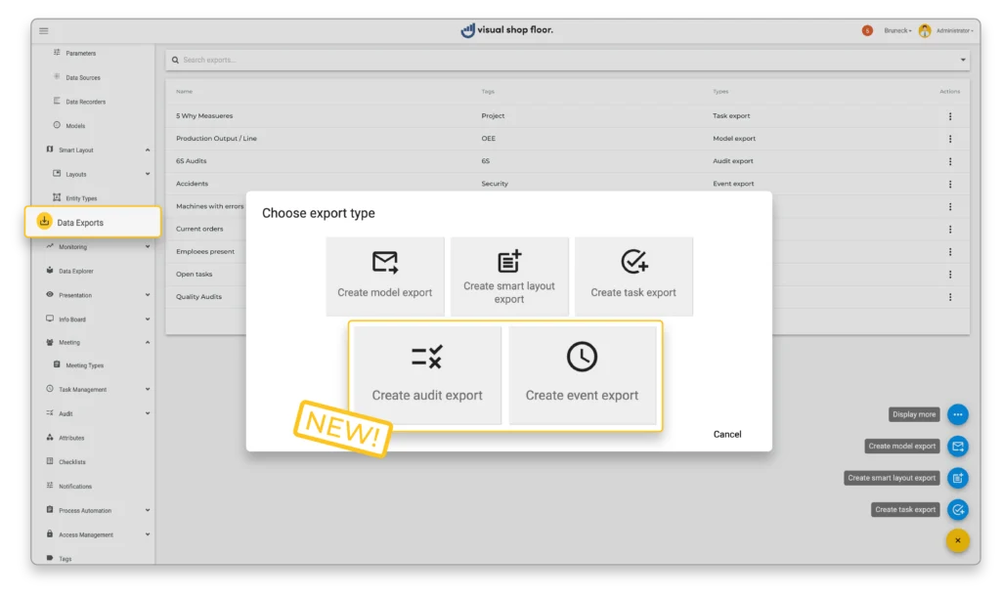This screenshot has width=1001, height=598.
Task: Cancel the export type dialog
Action: 727,434
